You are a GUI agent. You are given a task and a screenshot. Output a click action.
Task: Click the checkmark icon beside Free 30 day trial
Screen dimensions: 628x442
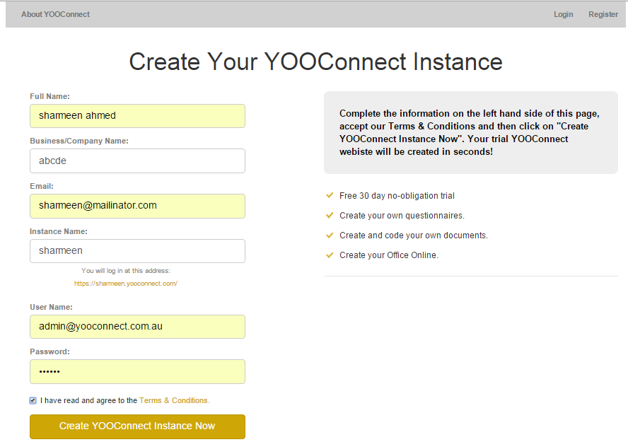(330, 195)
